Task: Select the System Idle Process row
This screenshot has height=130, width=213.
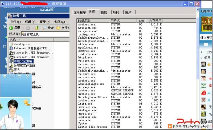Action: [x=120, y=127]
